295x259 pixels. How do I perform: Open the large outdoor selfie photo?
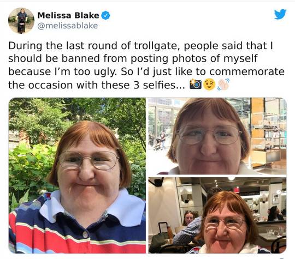pos(77,176)
